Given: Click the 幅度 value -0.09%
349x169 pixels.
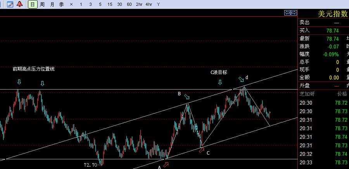Looking at the screenshot, I should pos(331,54).
